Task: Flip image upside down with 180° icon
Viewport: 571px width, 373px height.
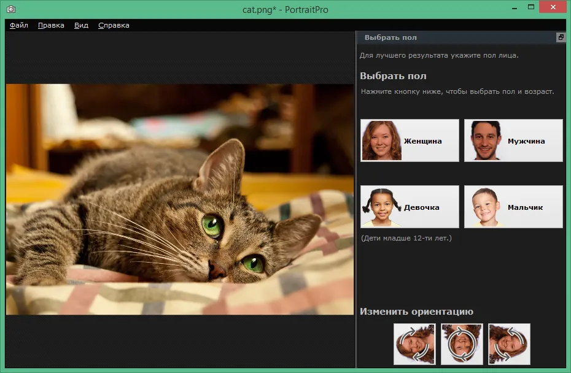Action: click(462, 344)
